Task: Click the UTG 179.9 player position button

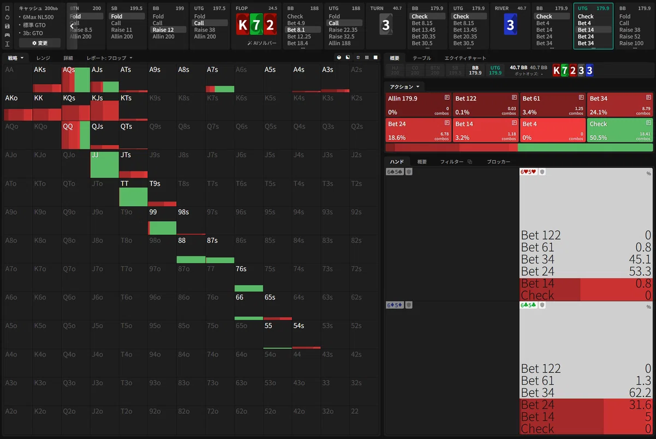Action: point(495,70)
